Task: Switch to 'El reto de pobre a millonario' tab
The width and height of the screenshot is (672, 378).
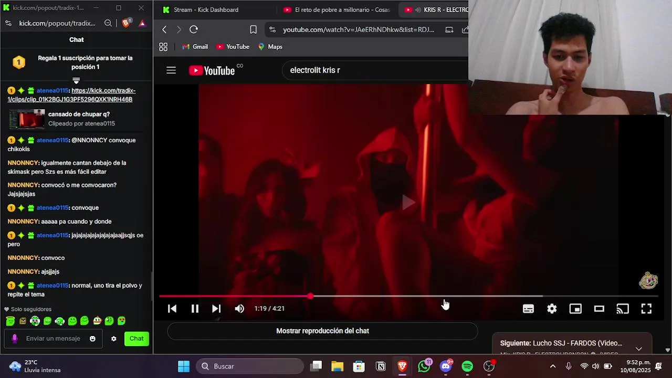Action: click(x=336, y=9)
